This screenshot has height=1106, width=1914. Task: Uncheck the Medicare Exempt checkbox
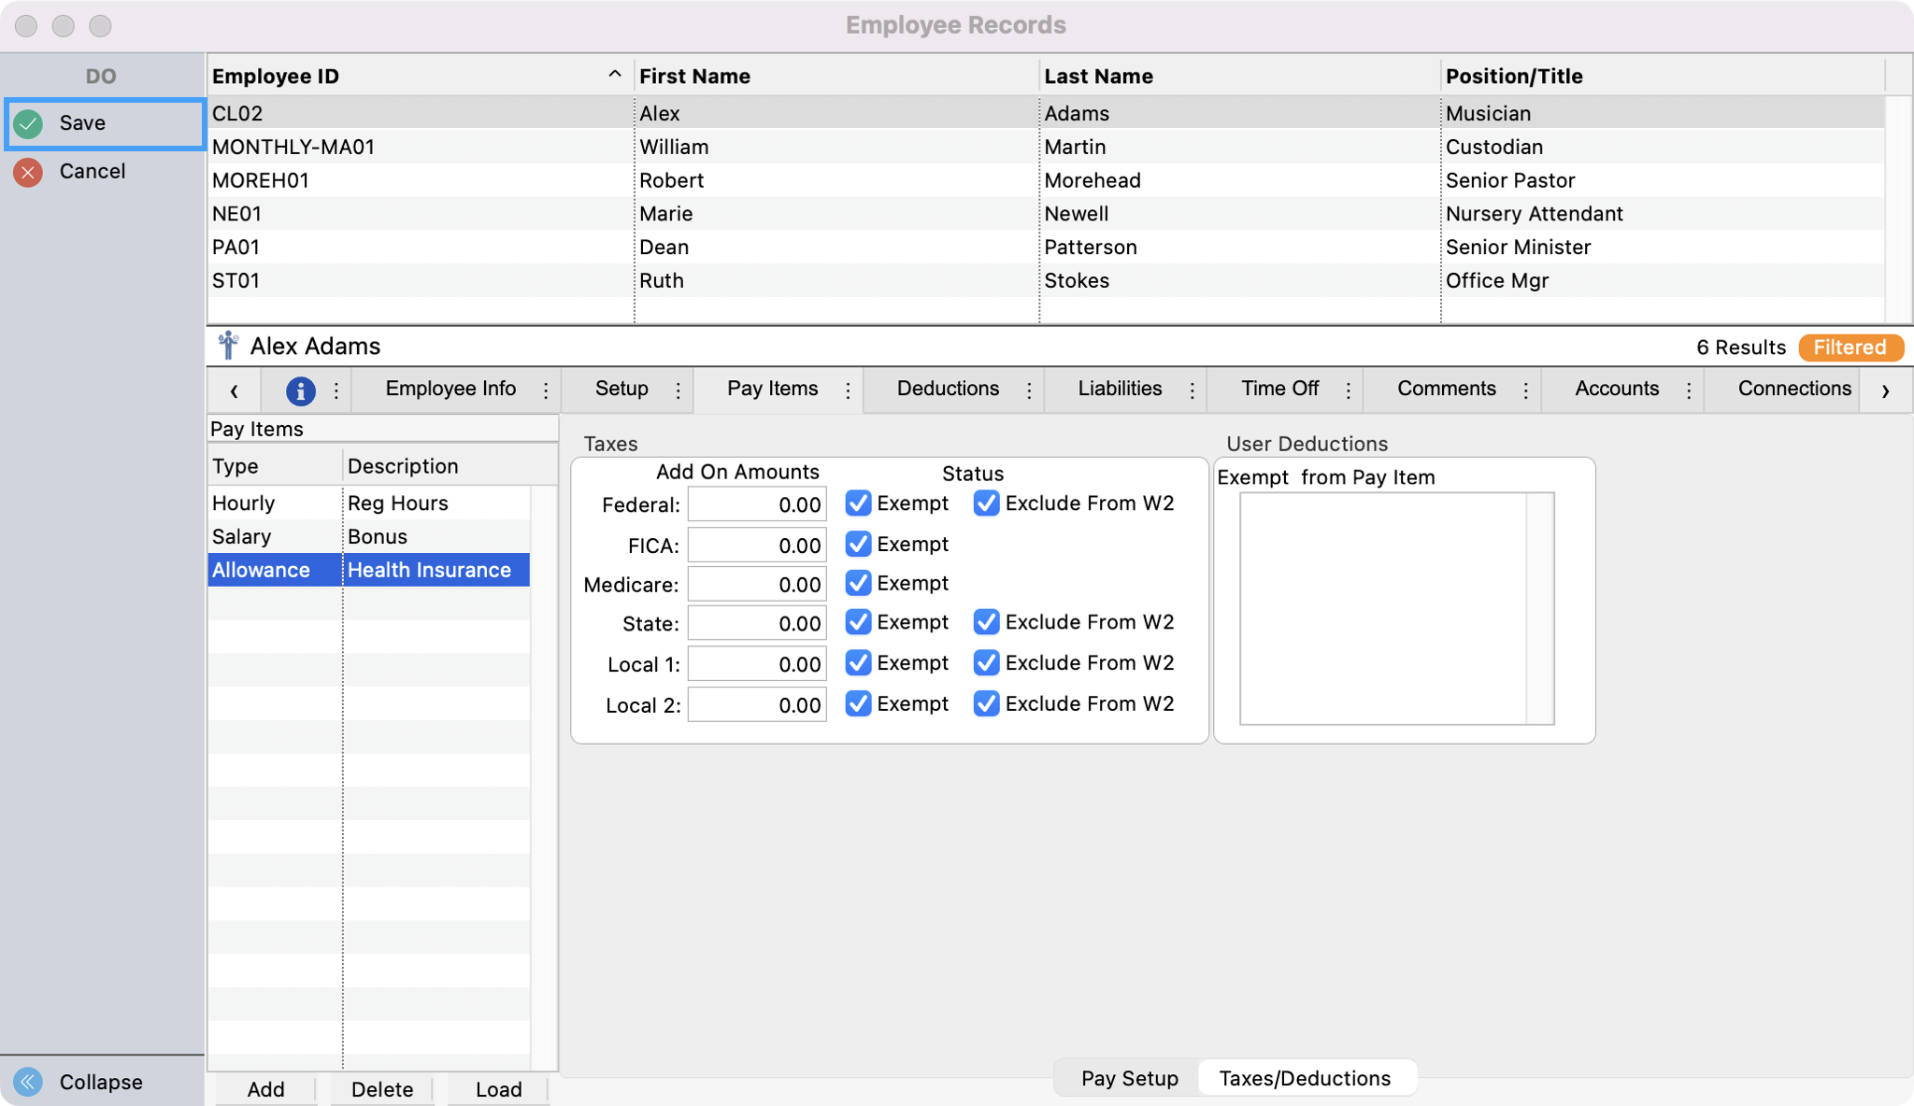coord(858,584)
